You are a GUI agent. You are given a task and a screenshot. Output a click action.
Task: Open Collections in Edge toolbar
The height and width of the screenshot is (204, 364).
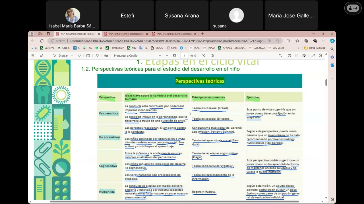[306, 41]
